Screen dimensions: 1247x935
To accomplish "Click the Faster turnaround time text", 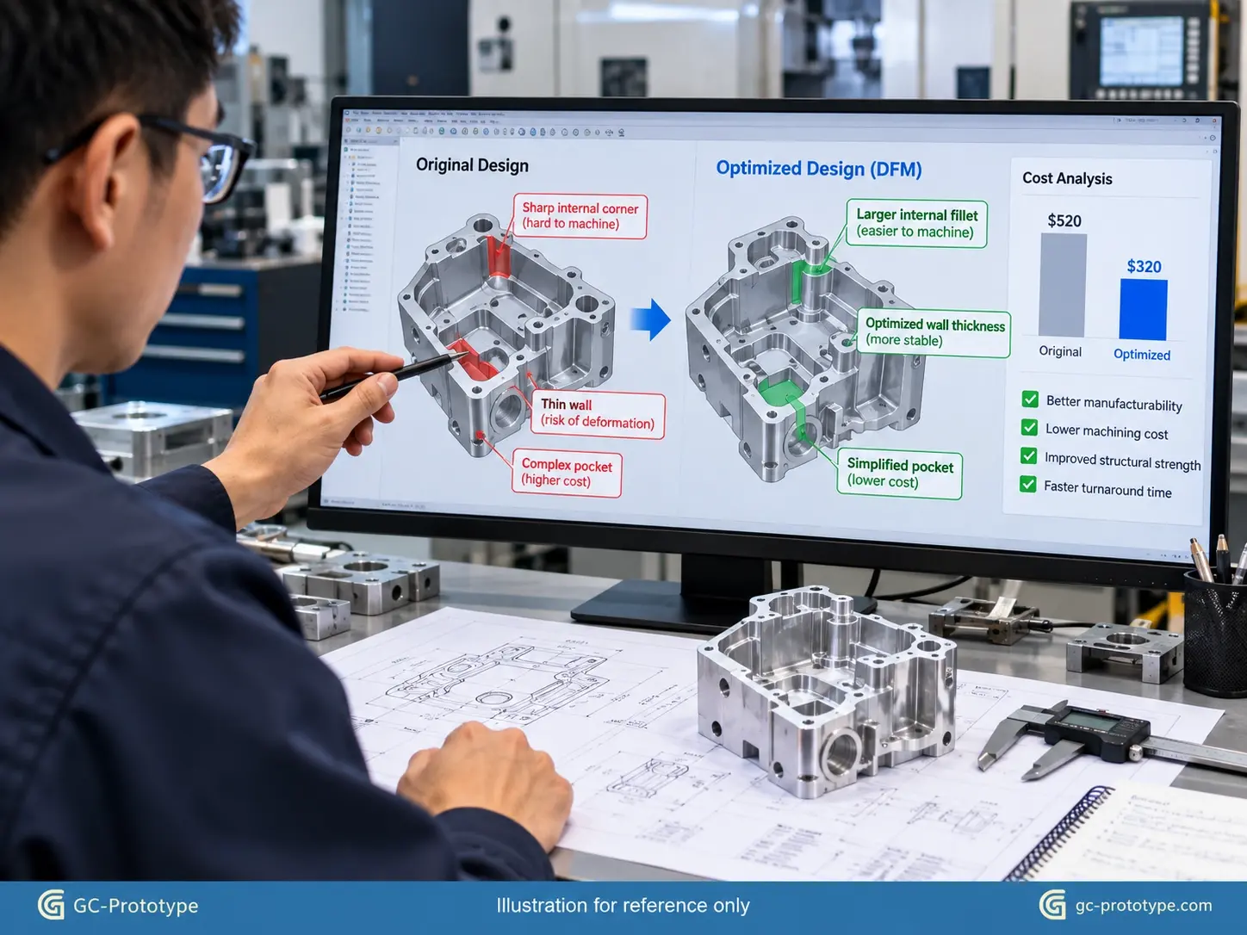I will [x=1107, y=489].
